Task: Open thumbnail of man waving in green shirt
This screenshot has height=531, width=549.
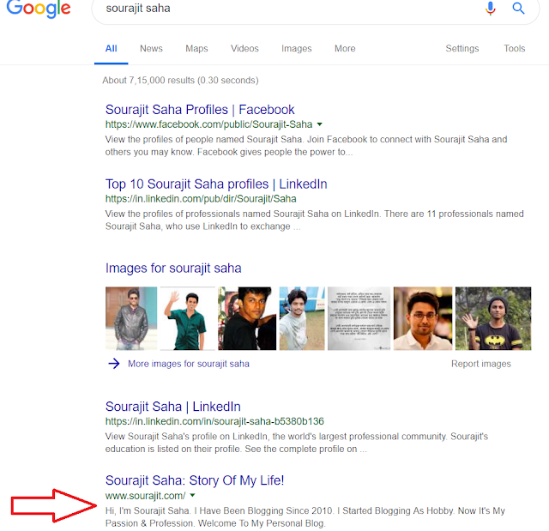Action: [188, 318]
